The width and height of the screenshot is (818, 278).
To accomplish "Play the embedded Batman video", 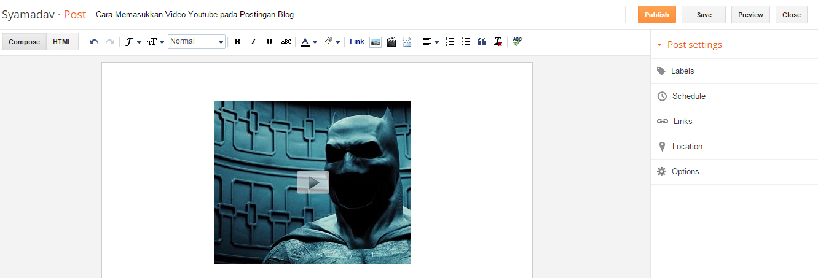I will pyautogui.click(x=313, y=182).
